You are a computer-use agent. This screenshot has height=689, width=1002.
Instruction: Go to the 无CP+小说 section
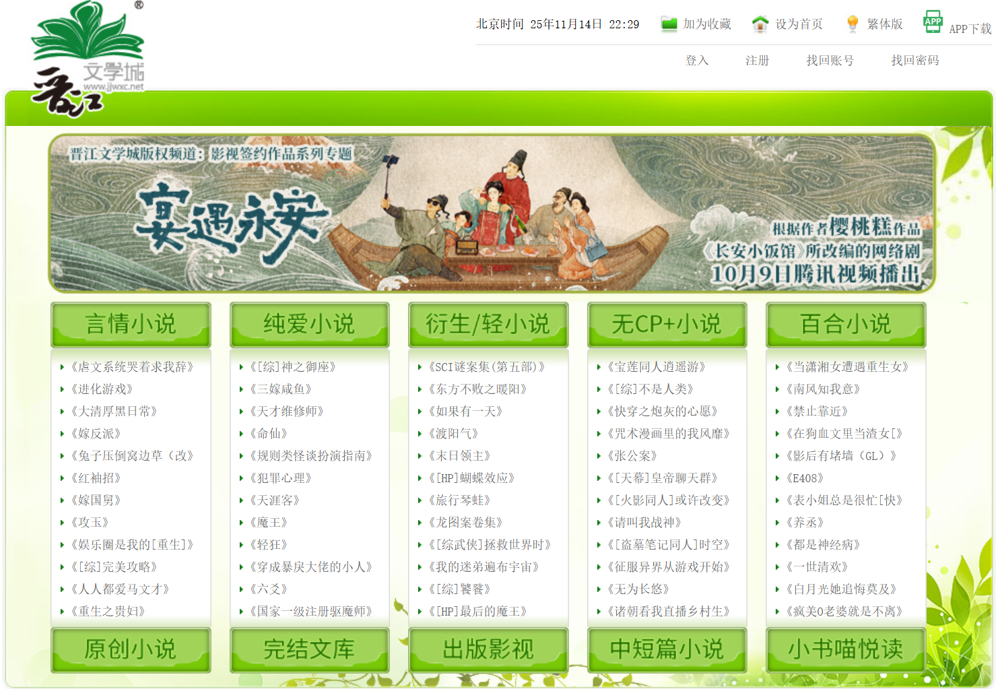click(667, 324)
